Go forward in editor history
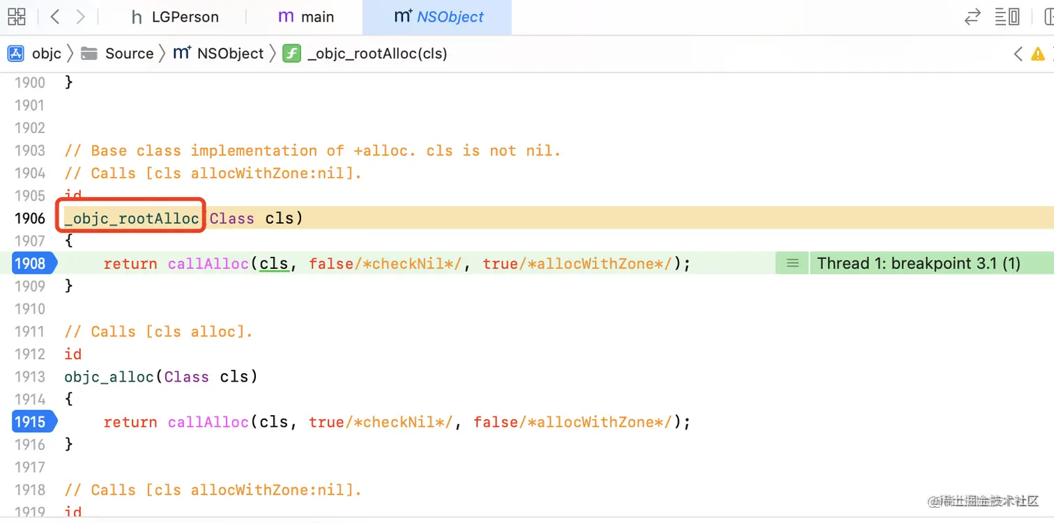Viewport: 1054px width, 523px height. (x=81, y=17)
